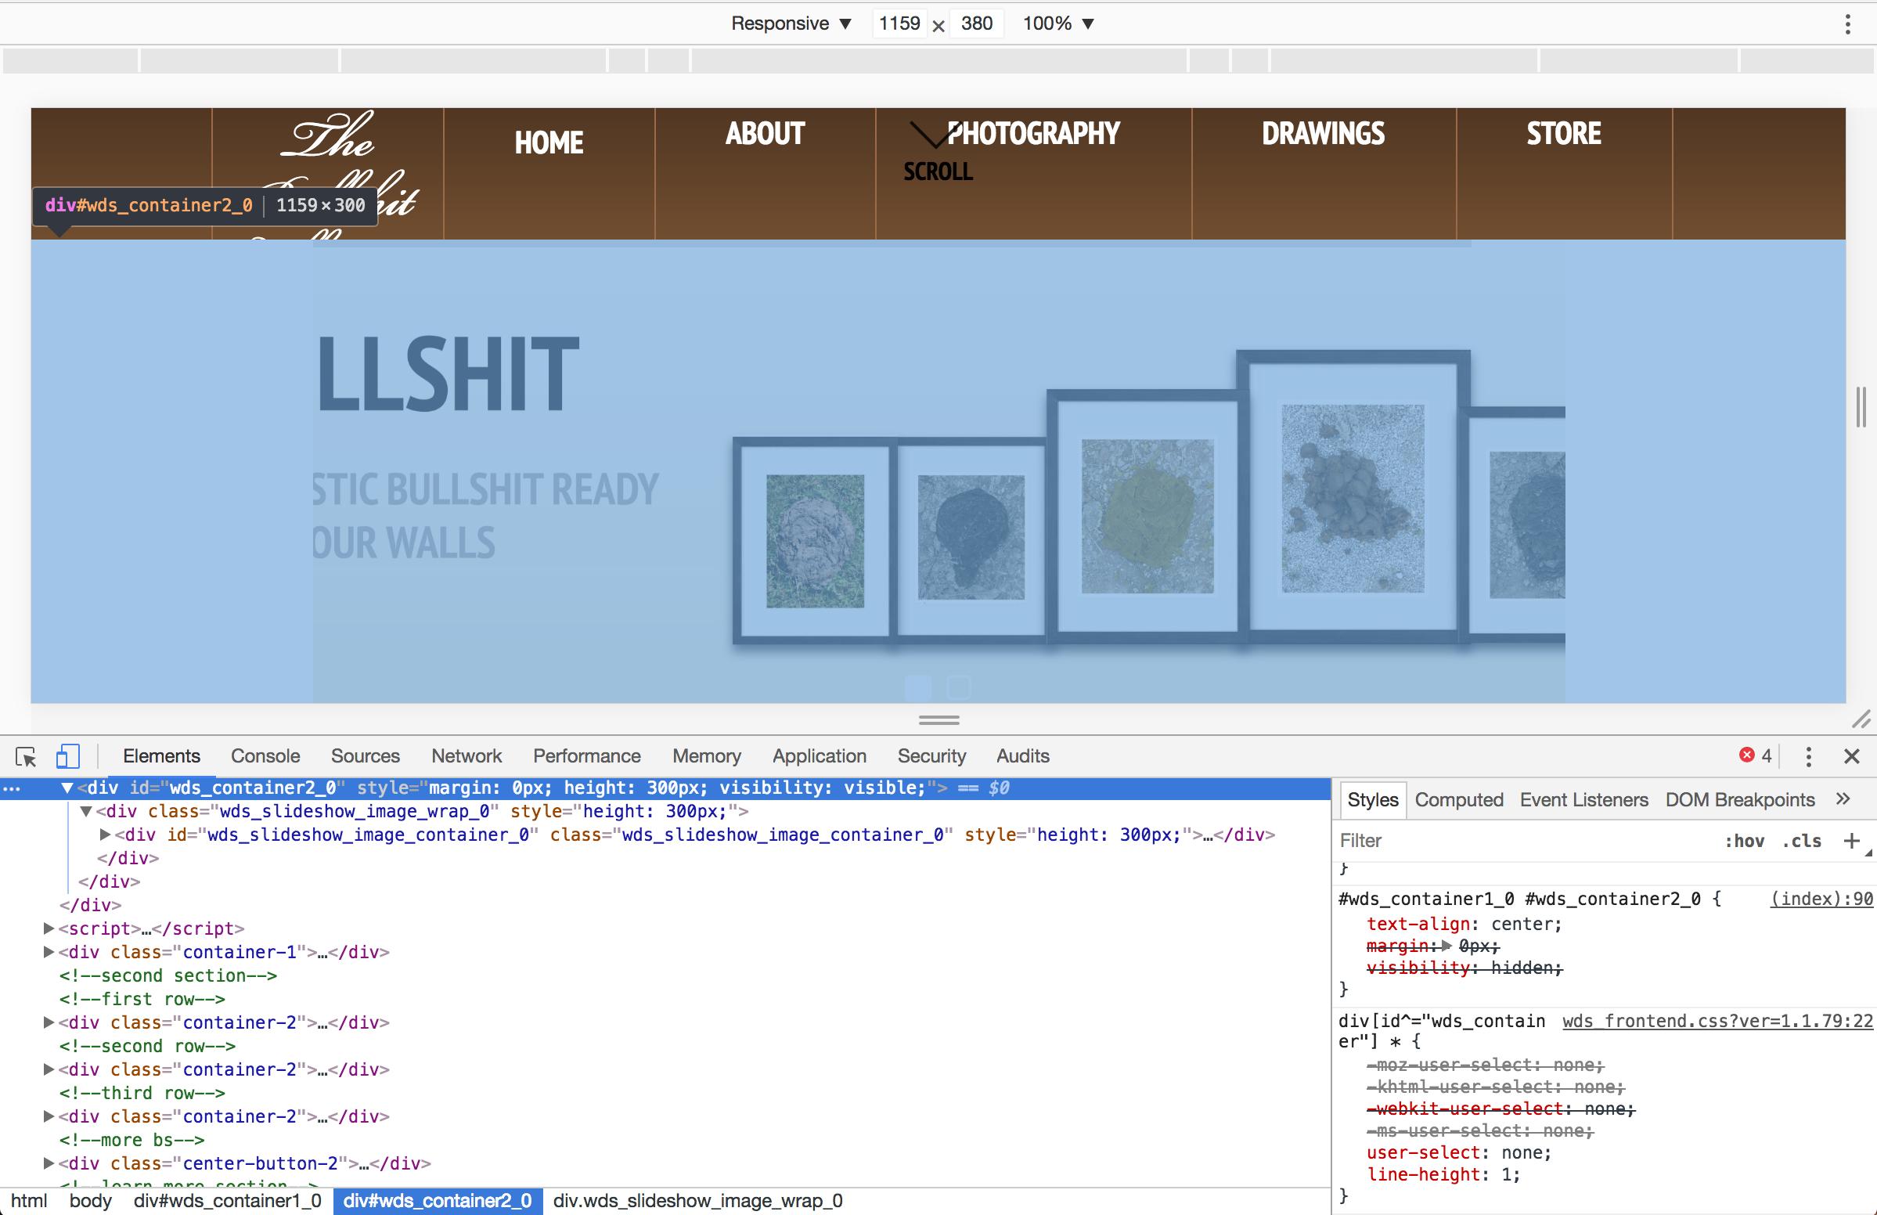Click the DRAWINGS navigation link
The image size is (1877, 1215).
tap(1323, 134)
